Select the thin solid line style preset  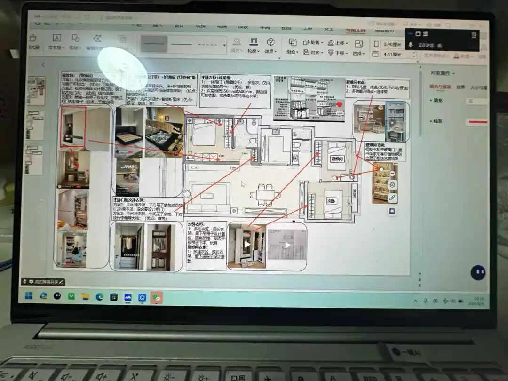tap(181, 44)
